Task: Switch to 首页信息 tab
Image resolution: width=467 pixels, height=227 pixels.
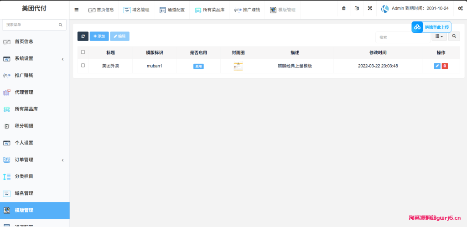Action: (101, 10)
